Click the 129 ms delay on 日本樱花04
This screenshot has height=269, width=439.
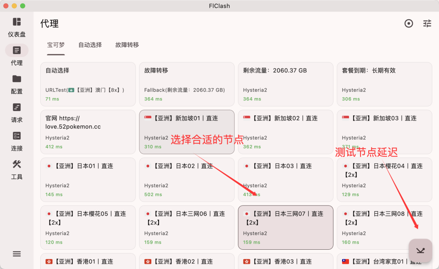click(x=350, y=194)
